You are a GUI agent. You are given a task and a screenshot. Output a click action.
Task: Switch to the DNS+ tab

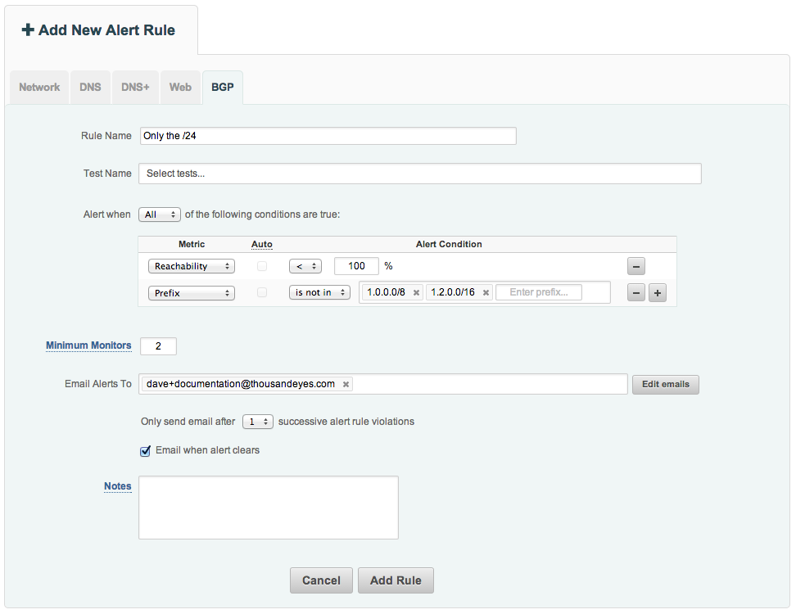tap(135, 88)
